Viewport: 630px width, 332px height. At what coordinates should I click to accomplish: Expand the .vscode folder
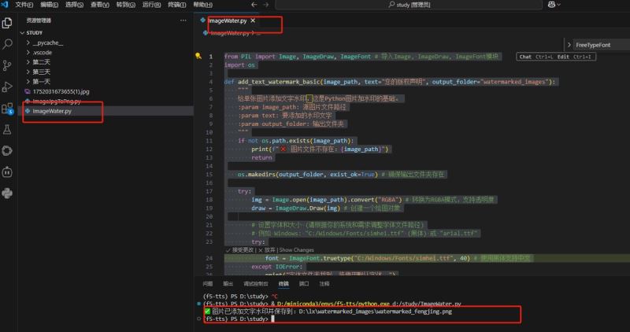point(43,52)
